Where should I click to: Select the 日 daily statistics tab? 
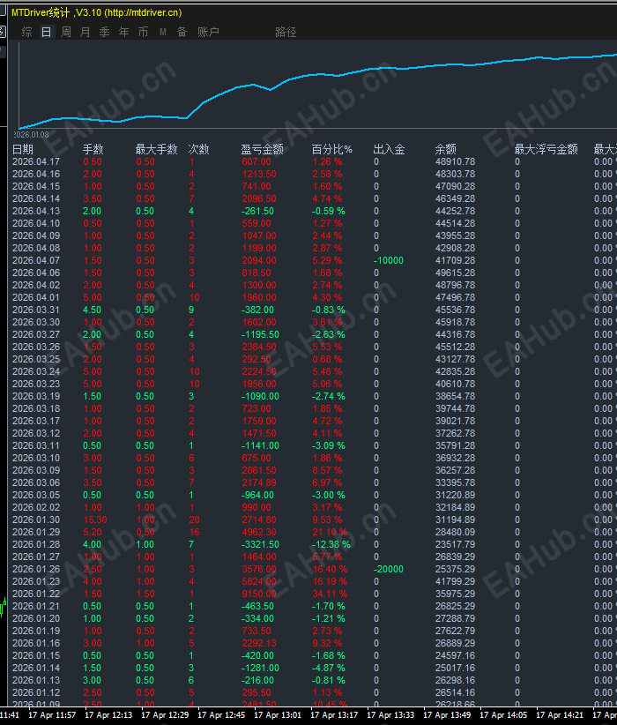(x=46, y=32)
